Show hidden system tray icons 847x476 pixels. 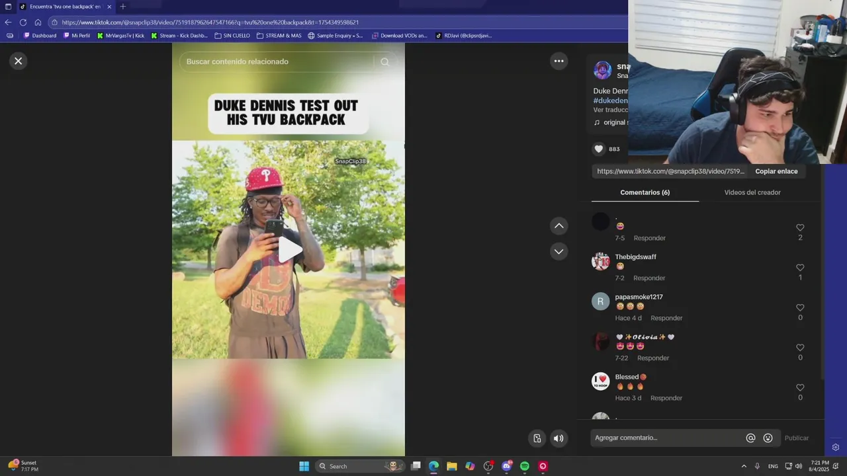[744, 466]
